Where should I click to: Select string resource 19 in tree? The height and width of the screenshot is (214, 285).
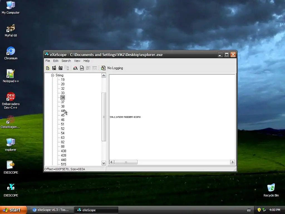[x=63, y=80]
